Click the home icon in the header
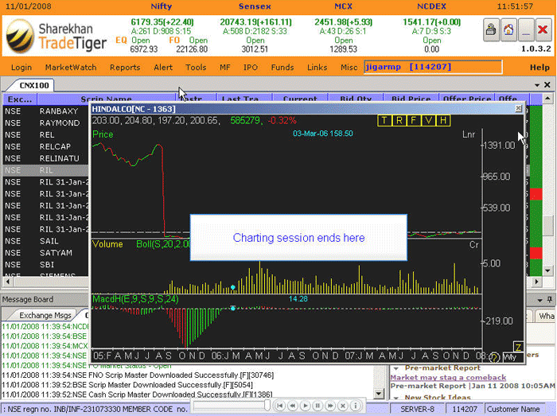The image size is (557, 416). pos(508,30)
